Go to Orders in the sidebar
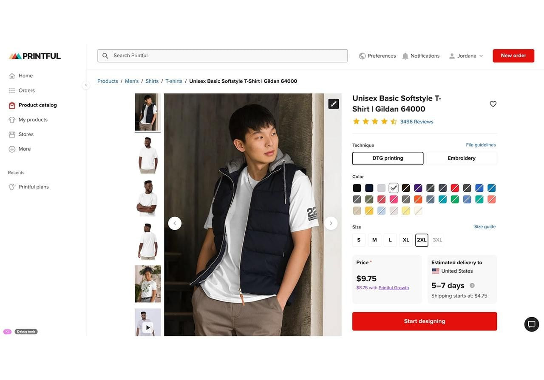Image resolution: width=544 pixels, height=380 pixels. click(x=26, y=90)
